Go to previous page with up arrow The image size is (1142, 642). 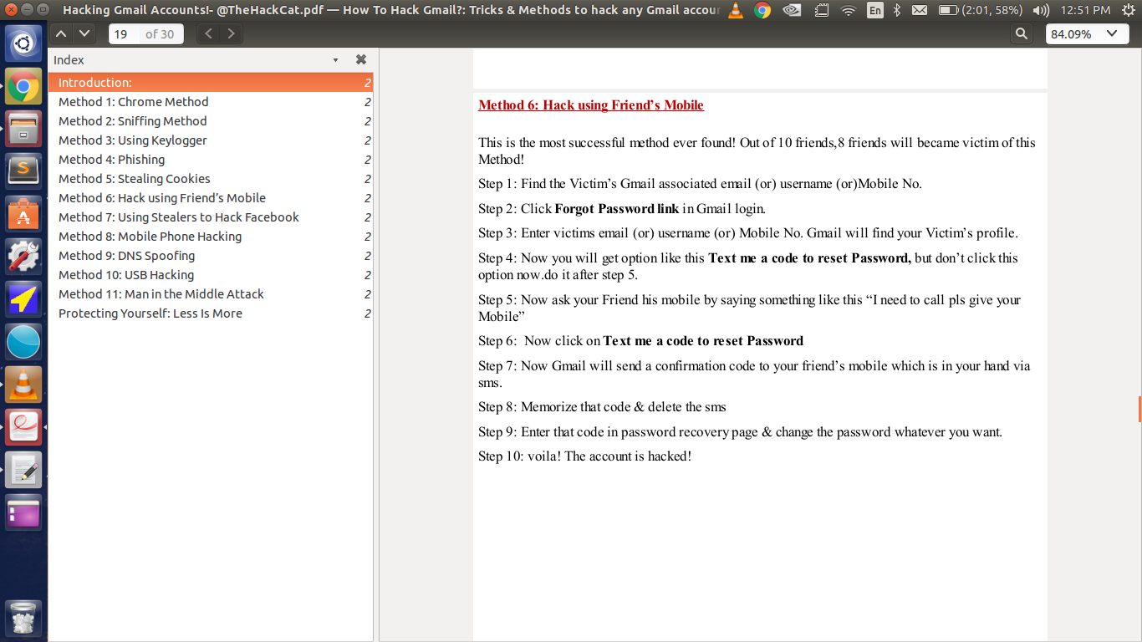click(61, 34)
